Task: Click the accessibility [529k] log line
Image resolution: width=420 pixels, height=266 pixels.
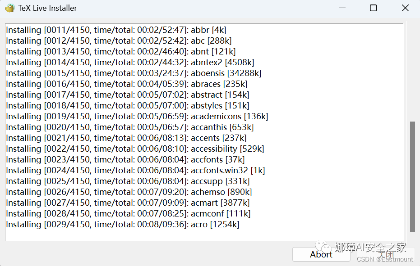Action: [x=135, y=149]
